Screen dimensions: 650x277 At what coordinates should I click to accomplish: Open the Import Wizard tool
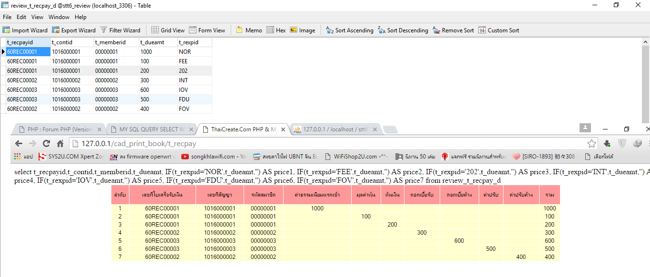[25, 30]
